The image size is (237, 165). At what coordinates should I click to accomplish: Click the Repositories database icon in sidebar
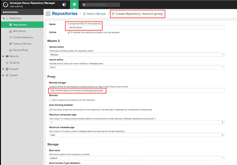pyautogui.click(x=10, y=25)
